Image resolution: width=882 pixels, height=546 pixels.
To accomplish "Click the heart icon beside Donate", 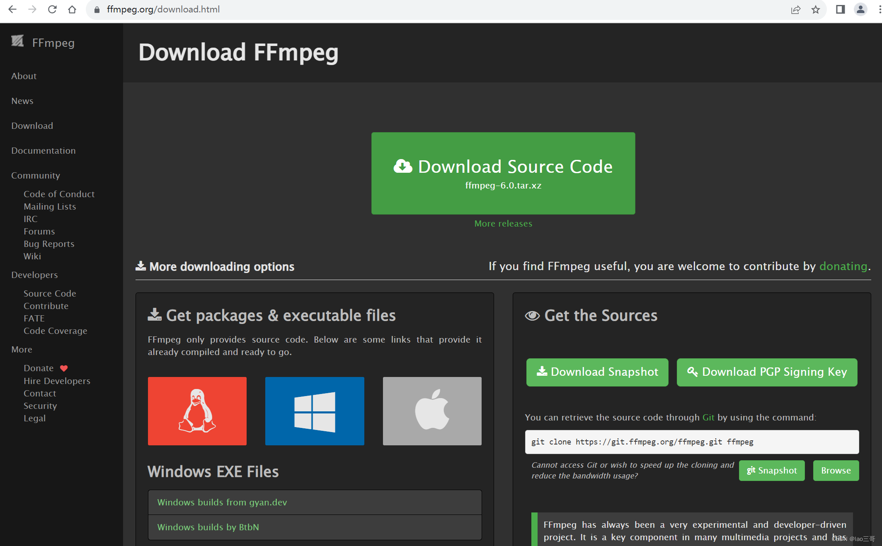I will pyautogui.click(x=63, y=368).
